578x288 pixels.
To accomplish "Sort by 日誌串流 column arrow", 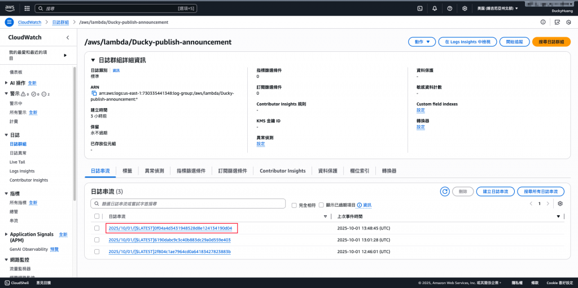I will [x=325, y=216].
